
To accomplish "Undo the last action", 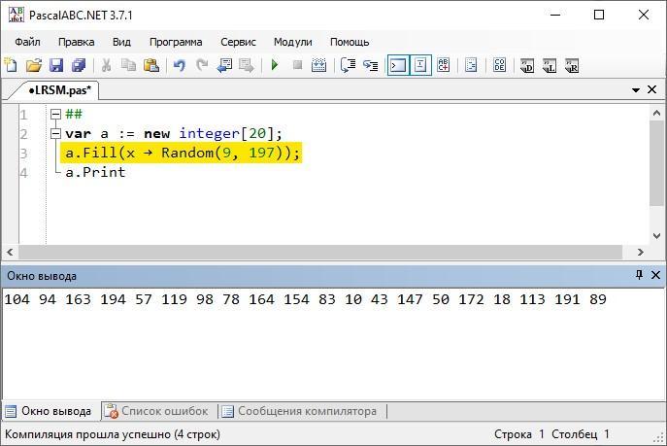I will (x=179, y=65).
